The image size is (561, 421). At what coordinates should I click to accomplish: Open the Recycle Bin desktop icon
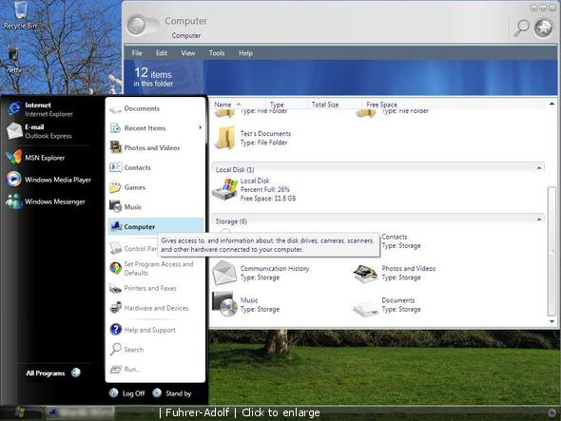pyautogui.click(x=20, y=15)
